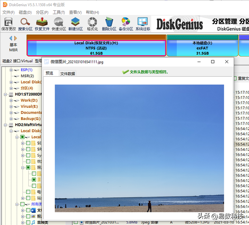Toggle the 重复文 (duplicate files) checkbox
The height and width of the screenshot is (225, 249).
pyautogui.click(x=235, y=78)
